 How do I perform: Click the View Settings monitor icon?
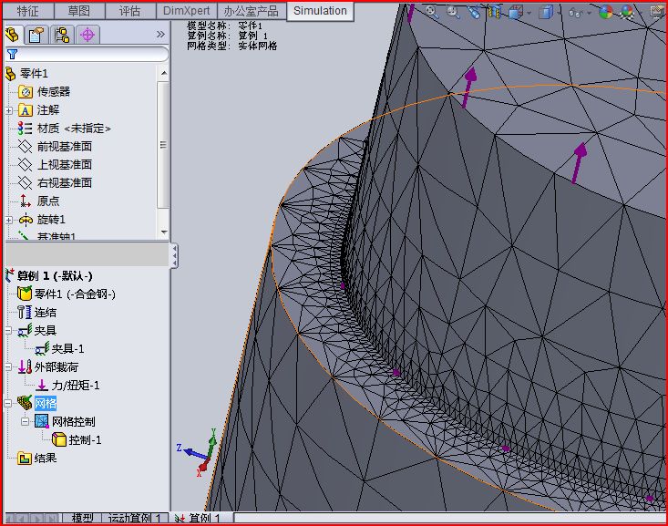(x=658, y=12)
